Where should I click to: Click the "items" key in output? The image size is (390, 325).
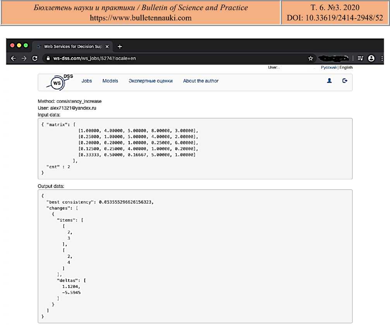(67, 220)
